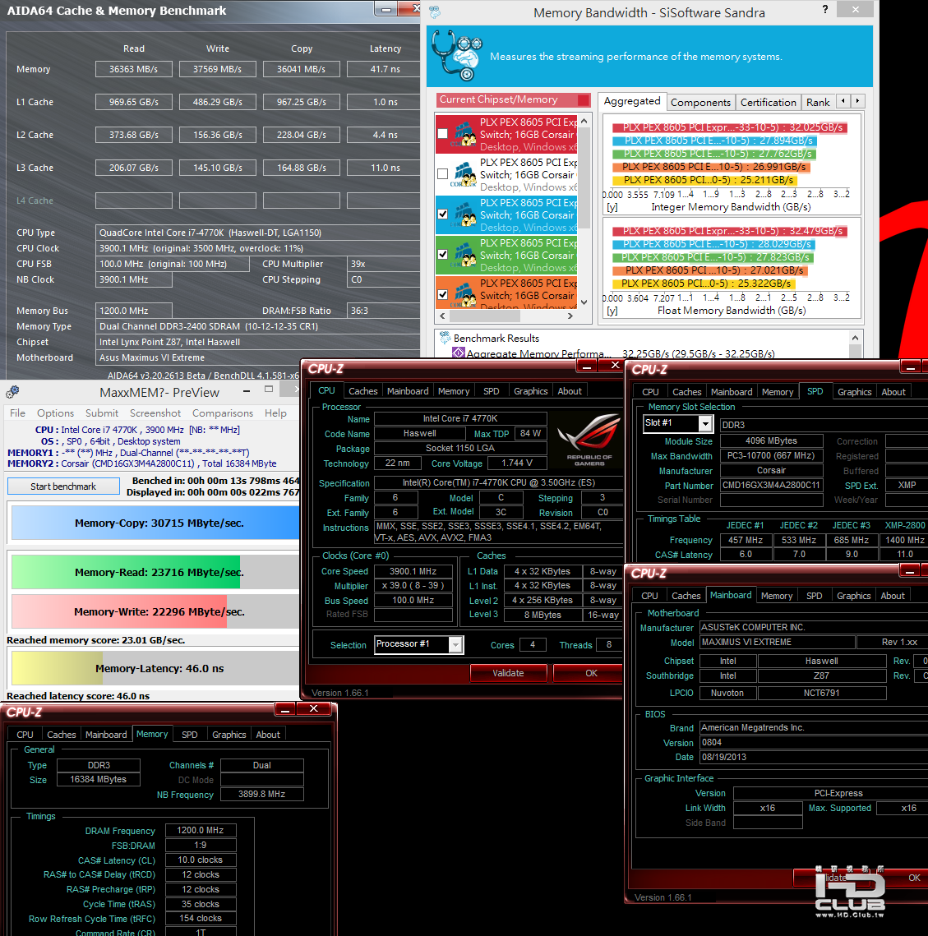The width and height of the screenshot is (928, 936).
Task: Open Sandra help question mark
Action: pyautogui.click(x=825, y=10)
